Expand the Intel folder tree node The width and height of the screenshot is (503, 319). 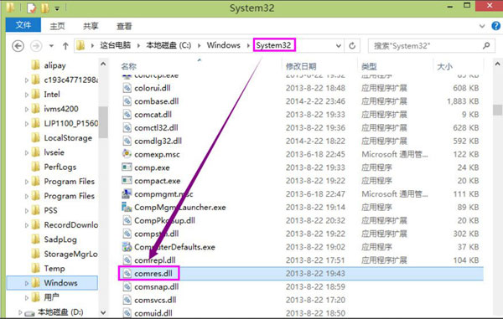(x=27, y=95)
